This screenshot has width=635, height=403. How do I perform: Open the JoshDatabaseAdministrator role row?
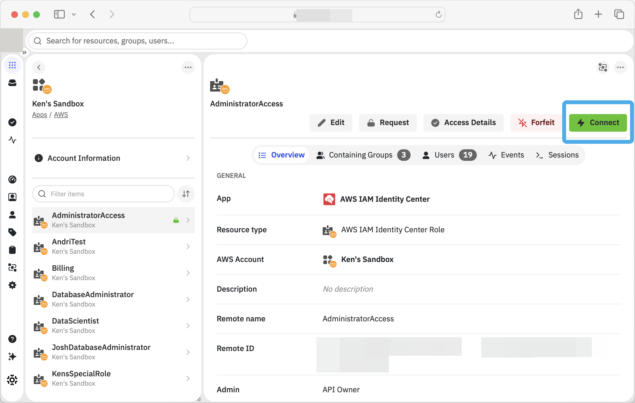(x=113, y=352)
